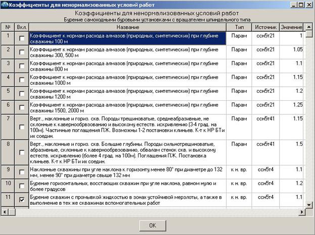Click type cell 'к н. вр.' in row 9
Image resolution: width=315 pixels, height=235 pixels.
click(239, 172)
